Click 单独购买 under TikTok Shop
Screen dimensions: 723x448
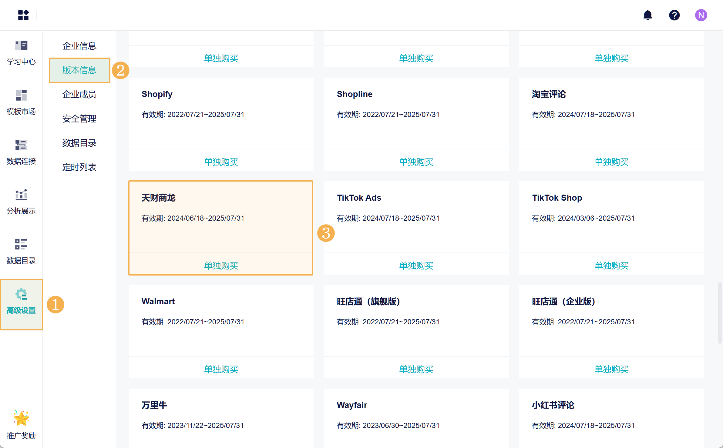611,265
